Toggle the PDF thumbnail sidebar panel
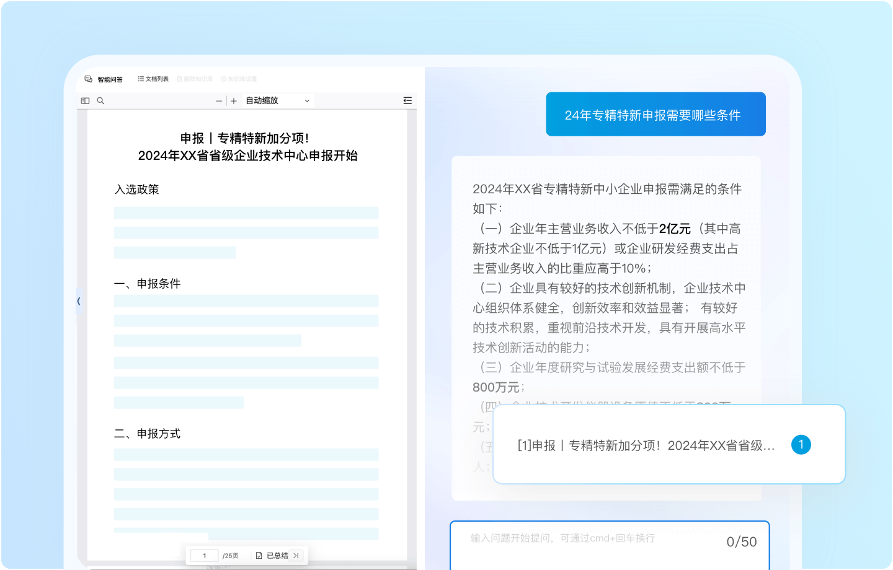The height and width of the screenshot is (570, 893). pyautogui.click(x=85, y=100)
